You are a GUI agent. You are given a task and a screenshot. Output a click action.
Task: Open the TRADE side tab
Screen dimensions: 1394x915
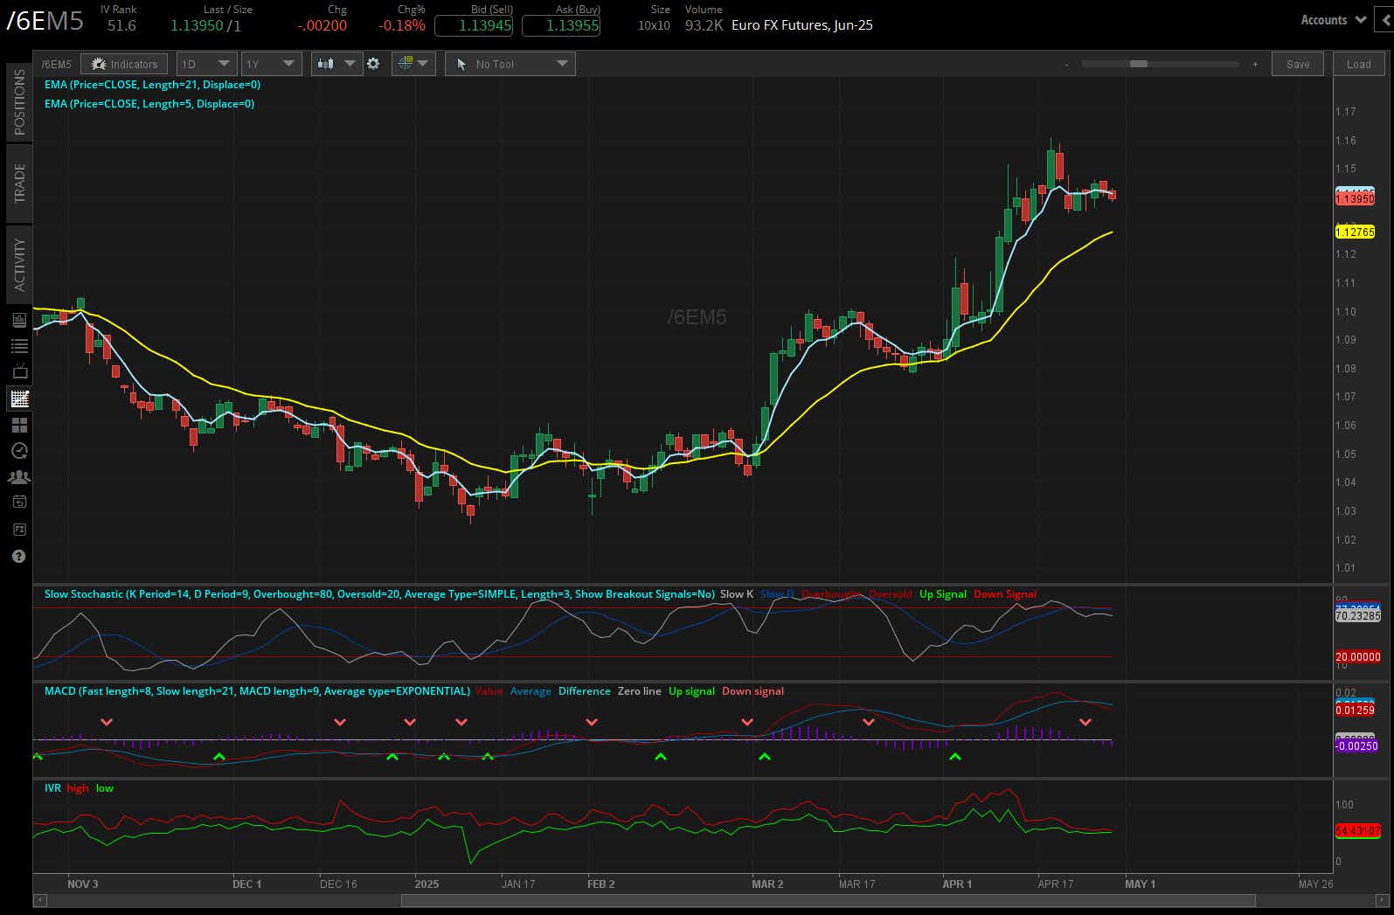click(x=19, y=183)
